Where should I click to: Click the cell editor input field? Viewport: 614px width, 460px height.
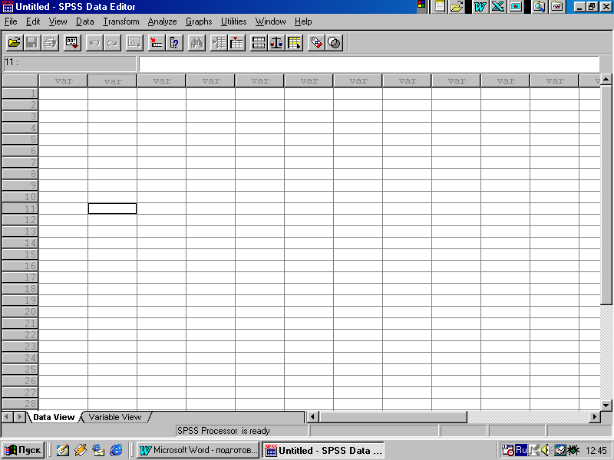click(x=369, y=64)
